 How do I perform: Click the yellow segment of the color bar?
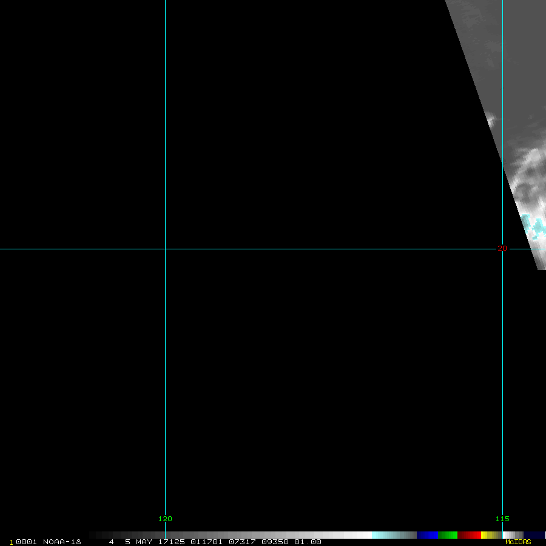pos(487,535)
